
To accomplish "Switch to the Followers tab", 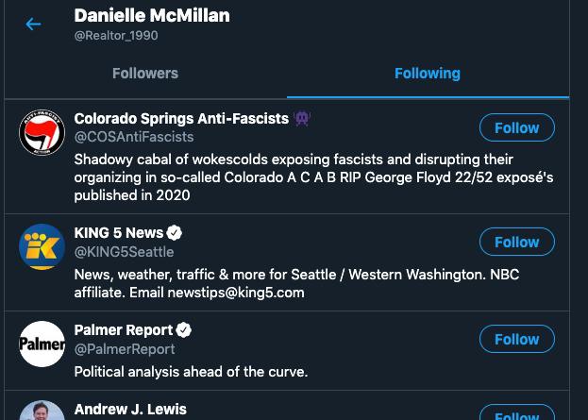I will [x=145, y=74].
